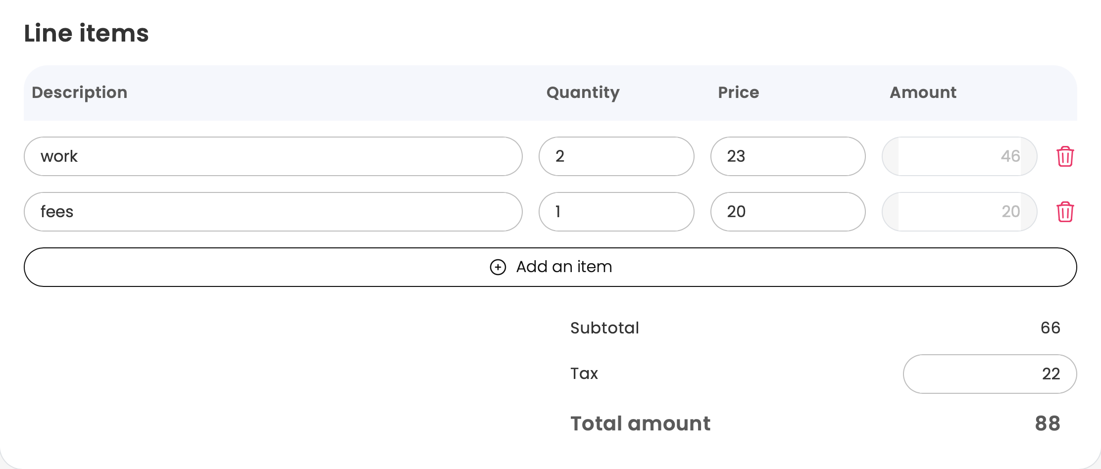Delete the fees line item

[1065, 212]
